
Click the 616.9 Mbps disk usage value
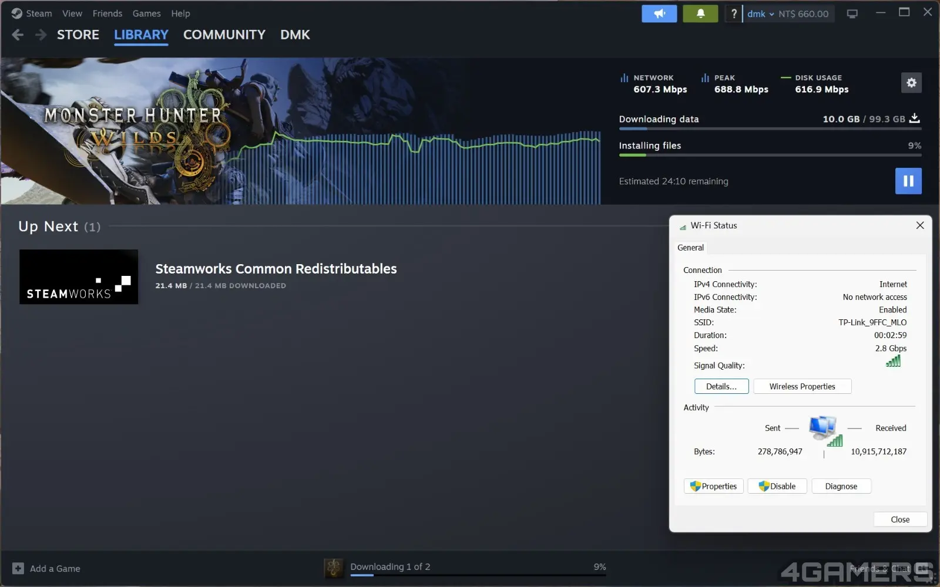(x=822, y=89)
